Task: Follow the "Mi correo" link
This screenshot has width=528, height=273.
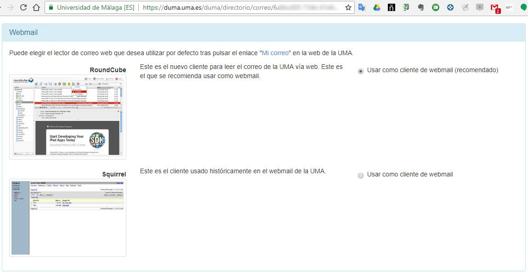Action: click(275, 53)
